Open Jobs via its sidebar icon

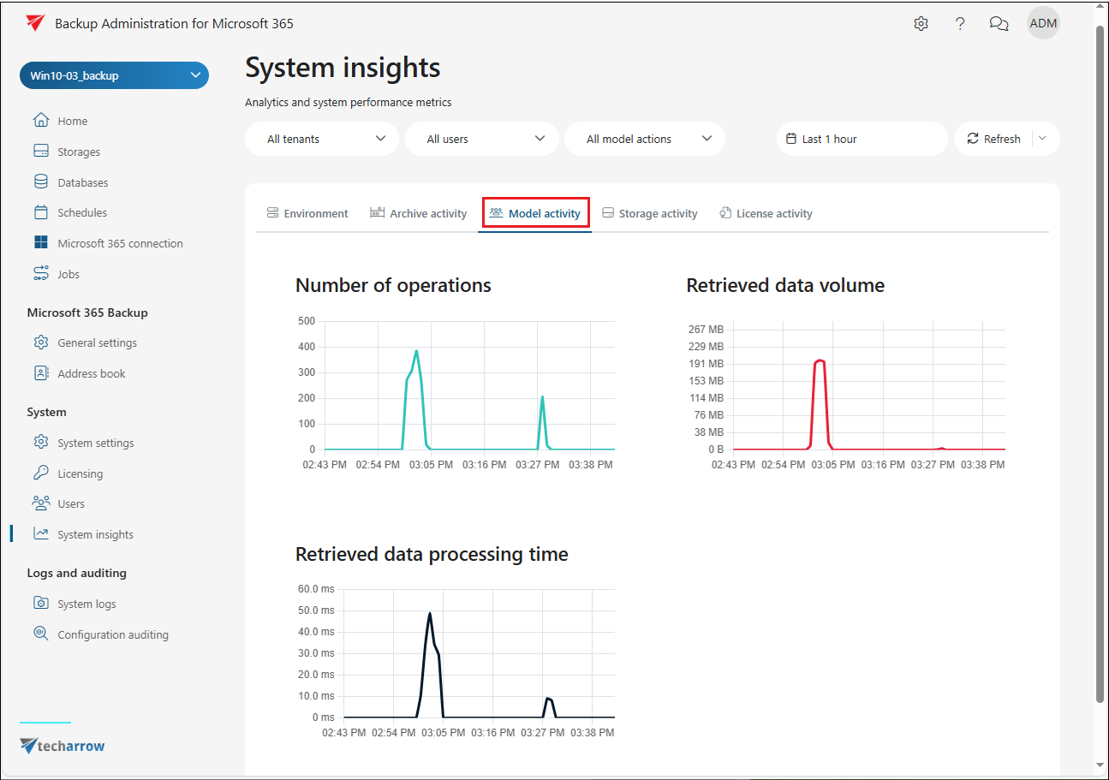(x=41, y=274)
